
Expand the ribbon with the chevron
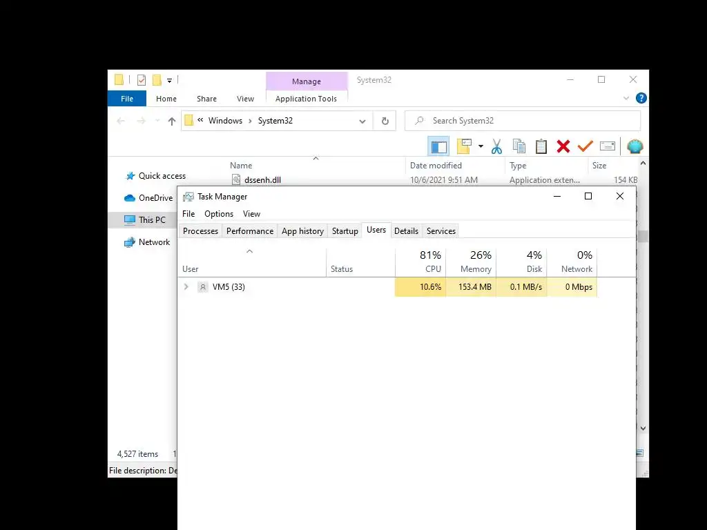(x=626, y=98)
